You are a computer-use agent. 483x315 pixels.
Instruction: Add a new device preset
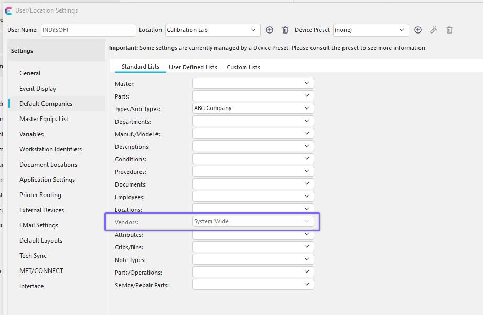[x=418, y=30]
